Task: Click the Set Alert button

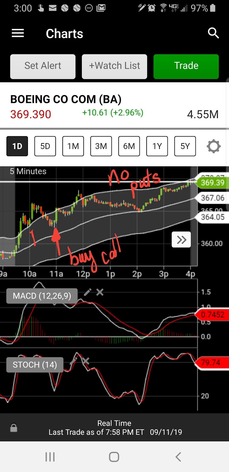Action: [43, 66]
